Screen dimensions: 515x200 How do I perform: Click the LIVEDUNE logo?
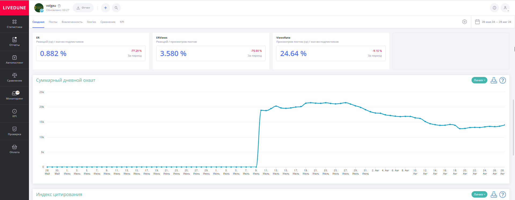coord(14,8)
